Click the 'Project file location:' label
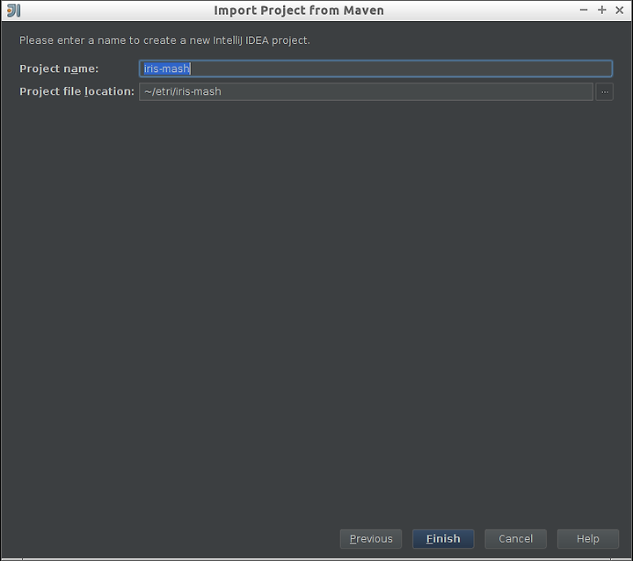Image resolution: width=633 pixels, height=561 pixels. pyautogui.click(x=76, y=91)
